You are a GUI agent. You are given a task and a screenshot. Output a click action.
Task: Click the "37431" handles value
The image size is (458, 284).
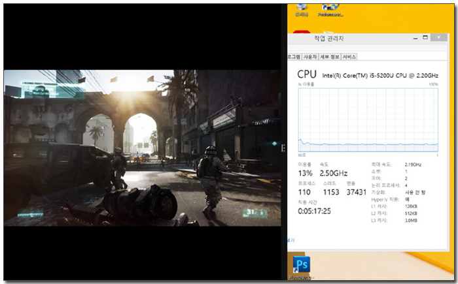[x=357, y=192]
